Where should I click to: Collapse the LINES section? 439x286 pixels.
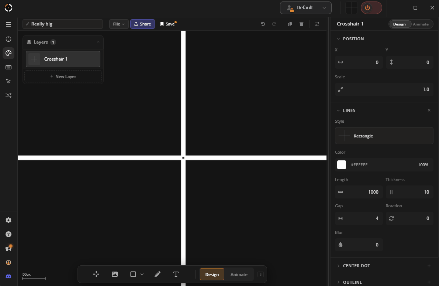pos(338,110)
